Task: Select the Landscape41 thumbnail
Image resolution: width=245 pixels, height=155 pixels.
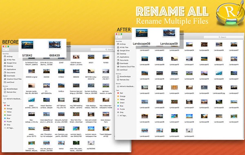Action: click(x=234, y=116)
